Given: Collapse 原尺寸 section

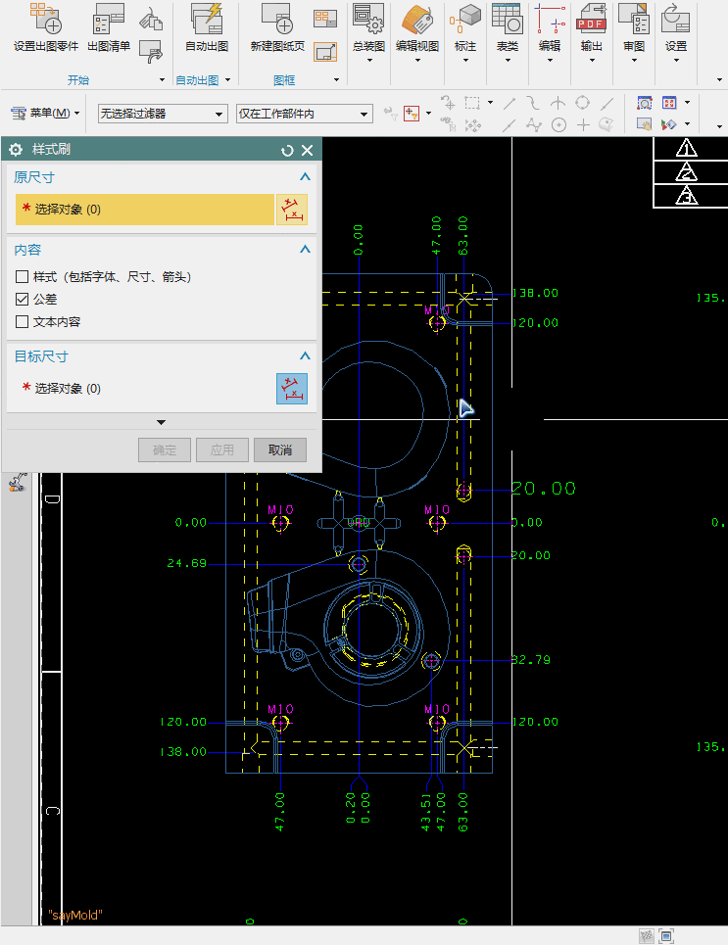Looking at the screenshot, I should [x=305, y=176].
